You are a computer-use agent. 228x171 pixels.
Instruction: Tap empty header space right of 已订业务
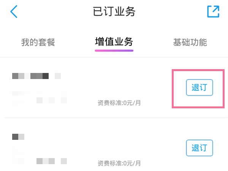click(x=171, y=12)
